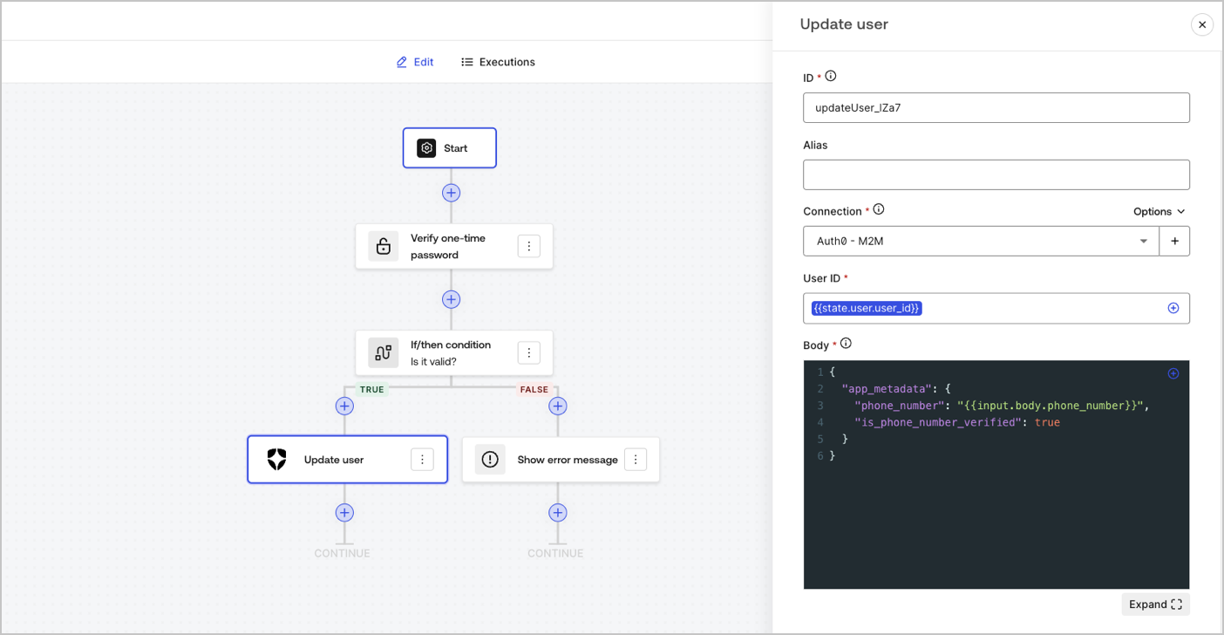Click the insert variable icon in User ID field
The image size is (1224, 635).
tap(1173, 308)
